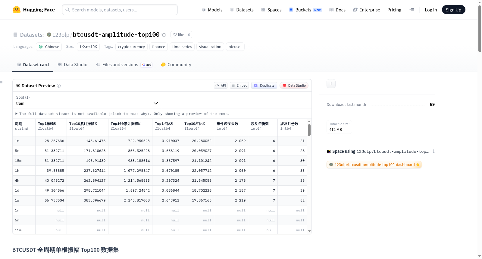Open the extra navigation menu icon next to Pricing

click(x=411, y=10)
